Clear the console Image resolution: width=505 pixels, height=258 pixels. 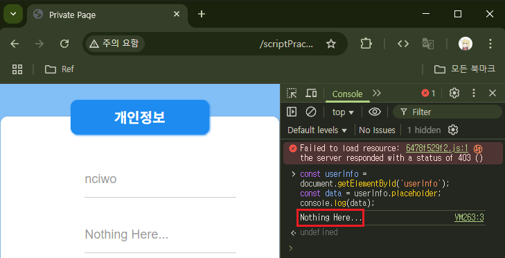(x=311, y=112)
